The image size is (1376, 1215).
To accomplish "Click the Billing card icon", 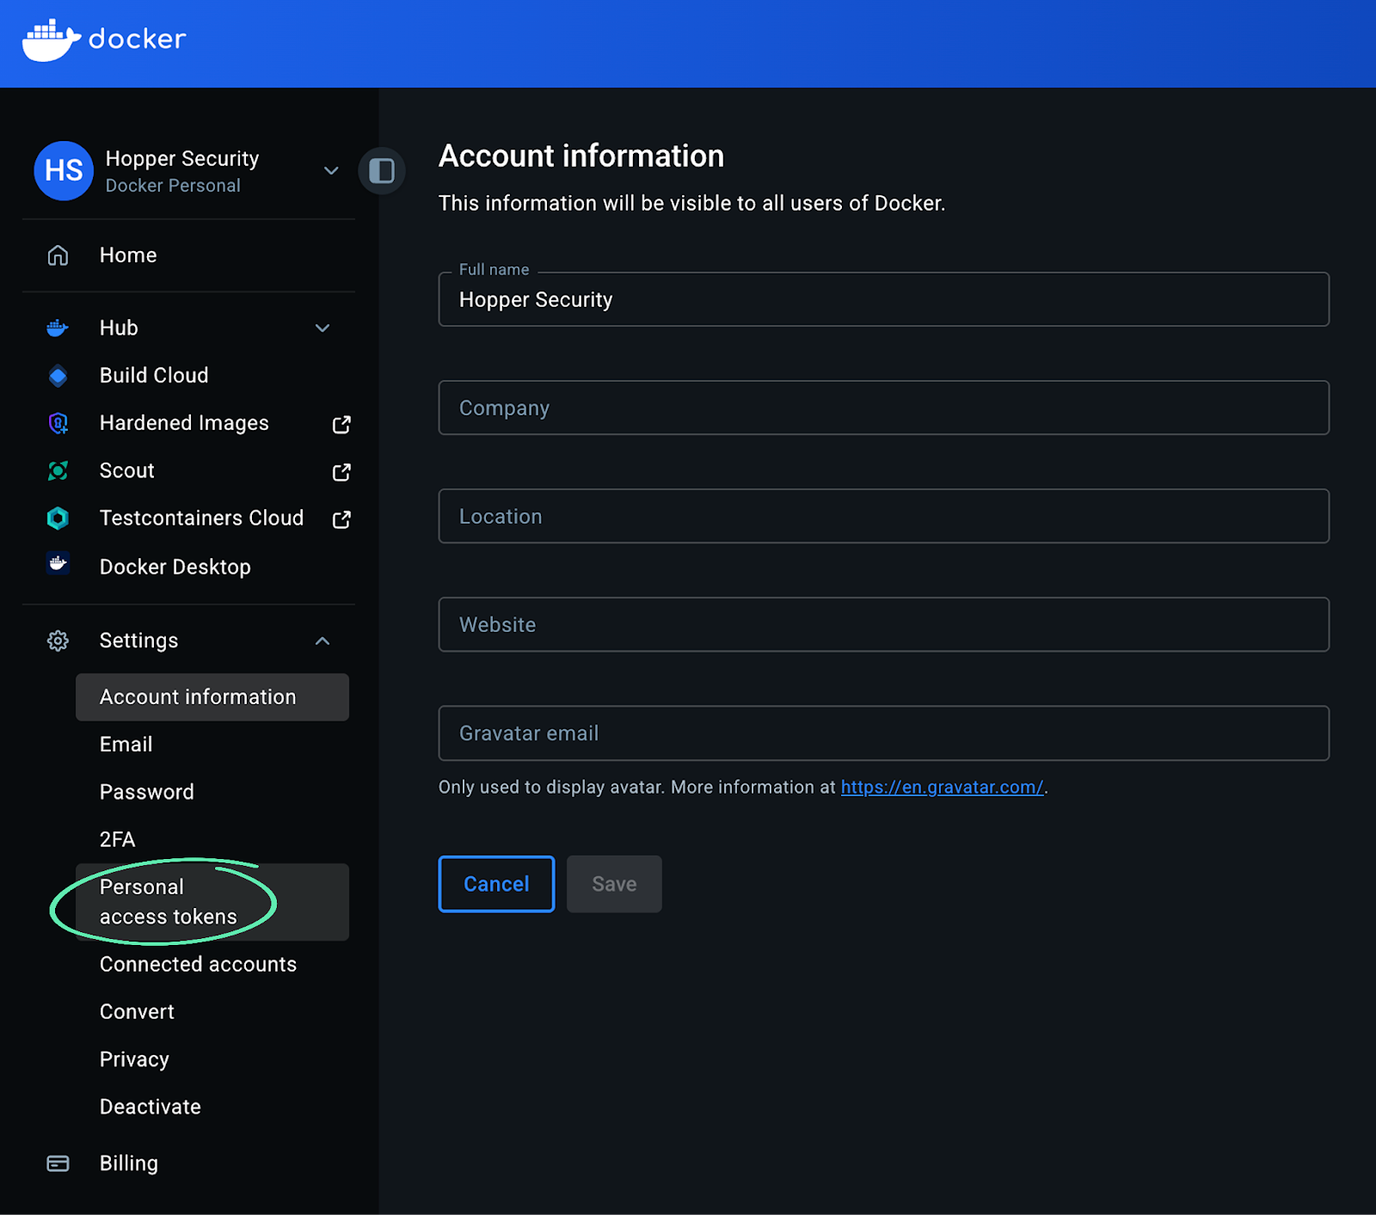I will 58,1163.
